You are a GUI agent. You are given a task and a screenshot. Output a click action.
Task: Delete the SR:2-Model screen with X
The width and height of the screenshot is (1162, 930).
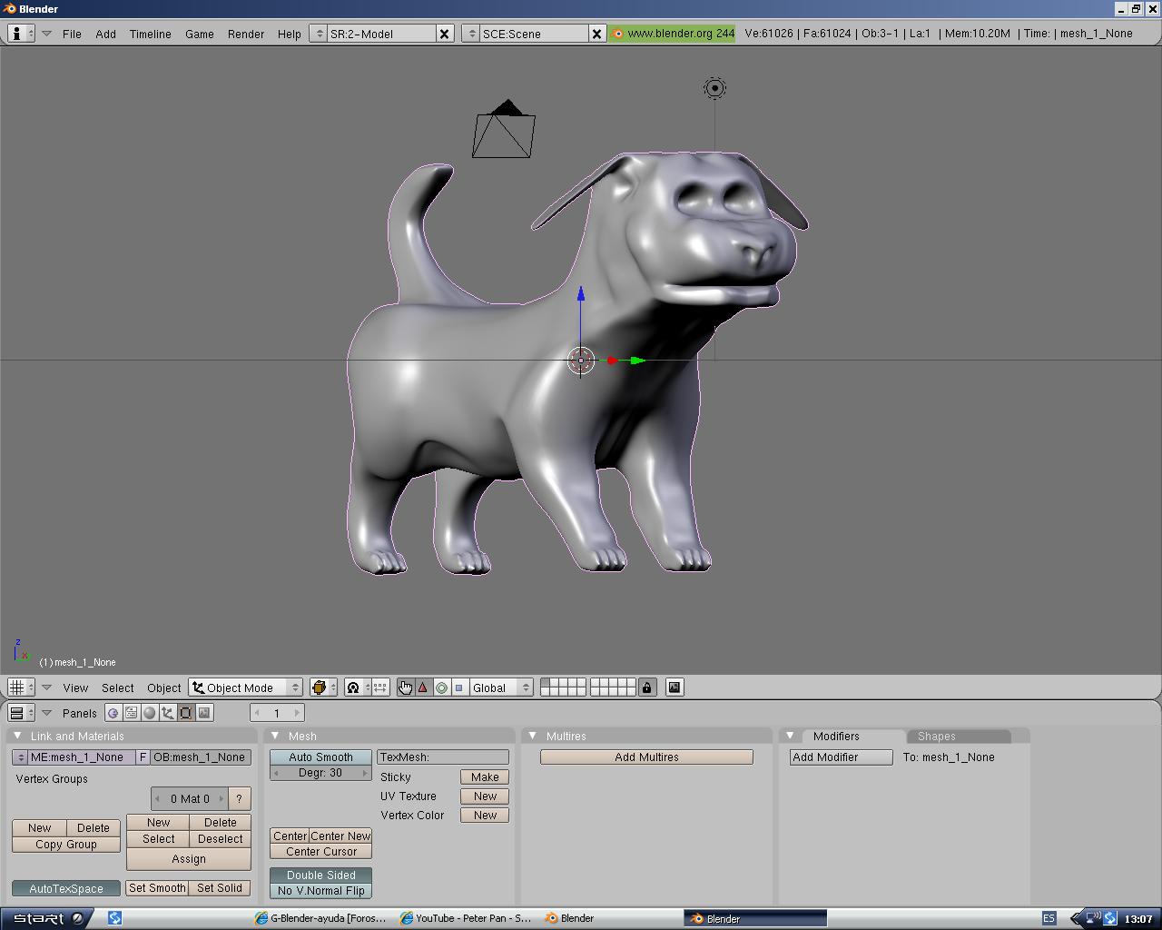coord(445,34)
